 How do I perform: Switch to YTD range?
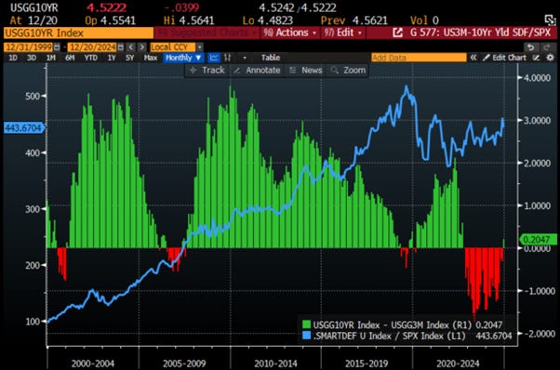click(x=91, y=58)
